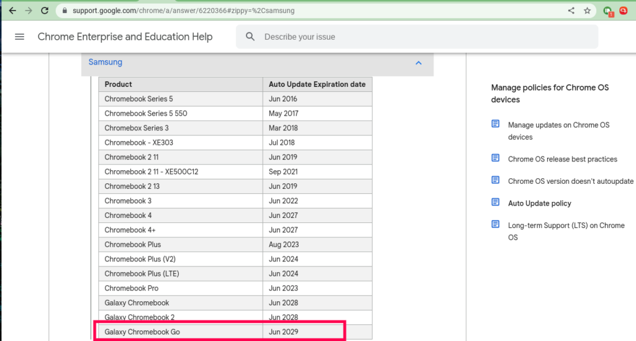Open Chrome OS release best practices
Screen dimensions: 636x341
pos(563,160)
